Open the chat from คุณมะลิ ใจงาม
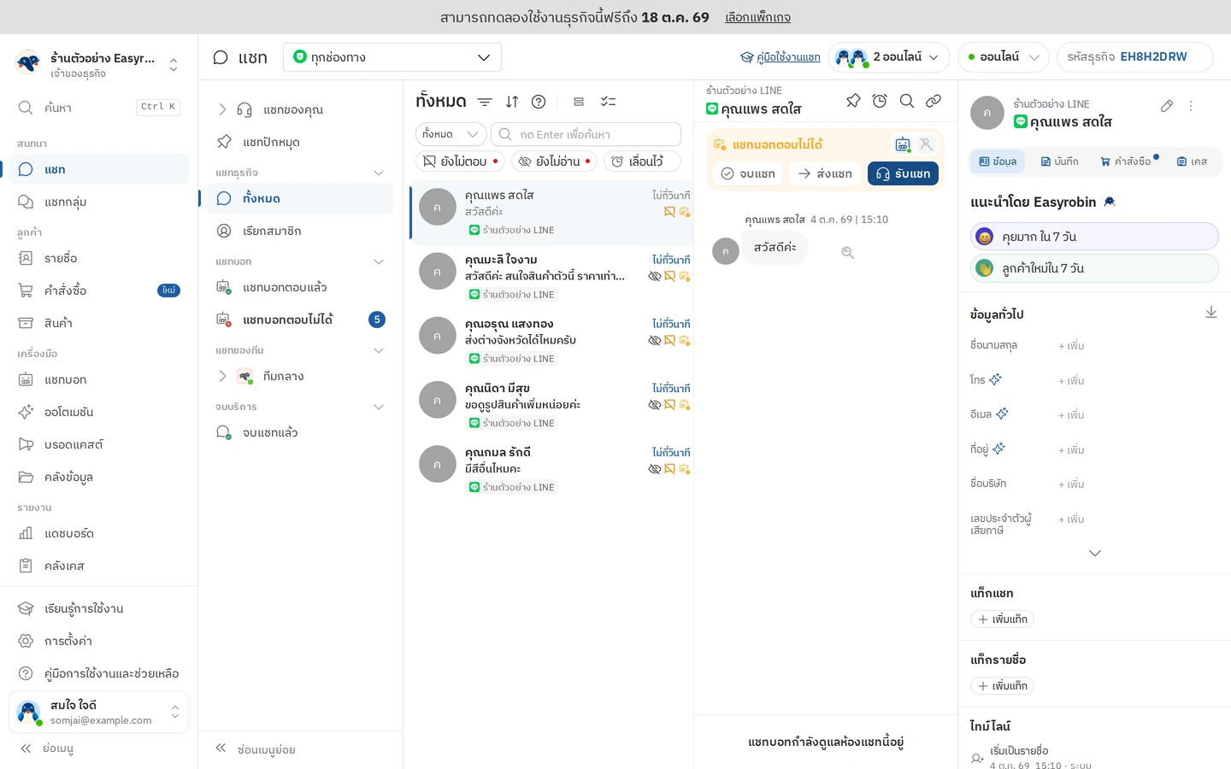 click(x=552, y=277)
